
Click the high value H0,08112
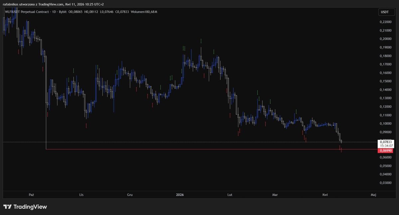[x=91, y=12]
